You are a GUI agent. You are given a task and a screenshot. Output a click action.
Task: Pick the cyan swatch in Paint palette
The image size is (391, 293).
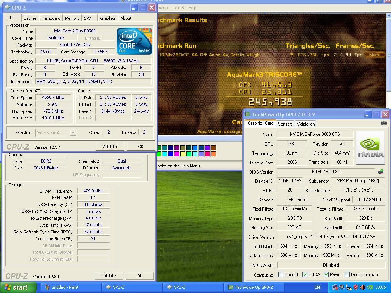[x=165, y=154]
